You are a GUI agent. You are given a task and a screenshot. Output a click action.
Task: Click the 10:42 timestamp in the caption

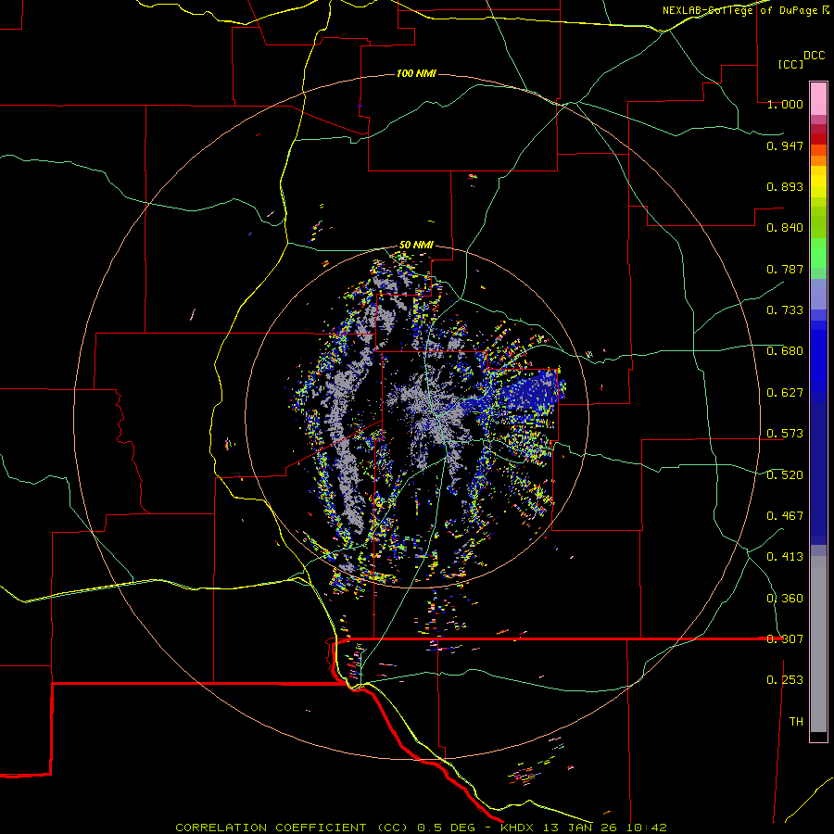pyautogui.click(x=646, y=828)
